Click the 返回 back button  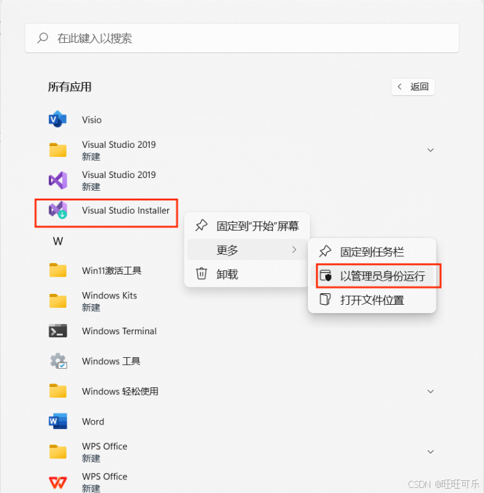[x=413, y=87]
